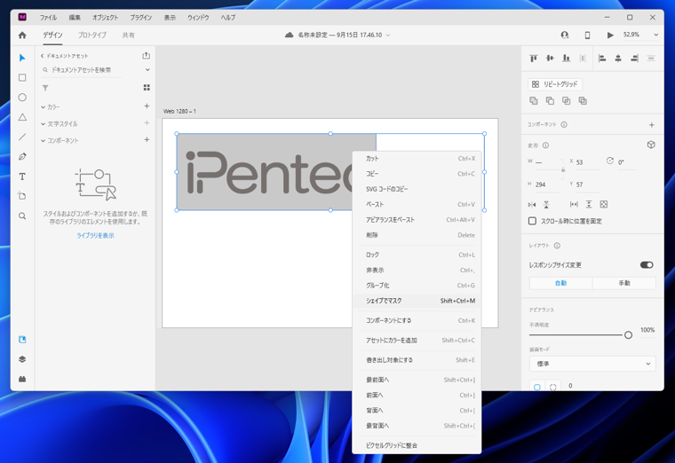Image resolution: width=675 pixels, height=463 pixels.
Task: Align right edges icon
Action: coord(634,58)
